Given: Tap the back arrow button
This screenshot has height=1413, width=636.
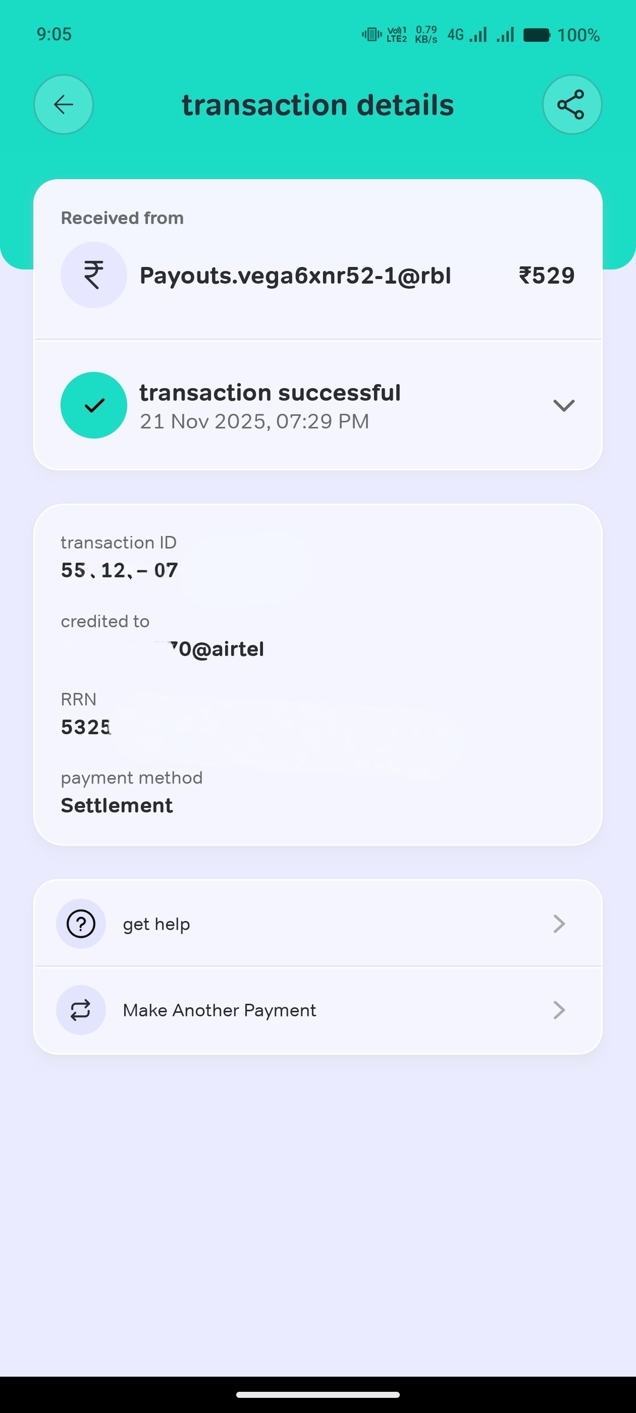Looking at the screenshot, I should coord(64,104).
